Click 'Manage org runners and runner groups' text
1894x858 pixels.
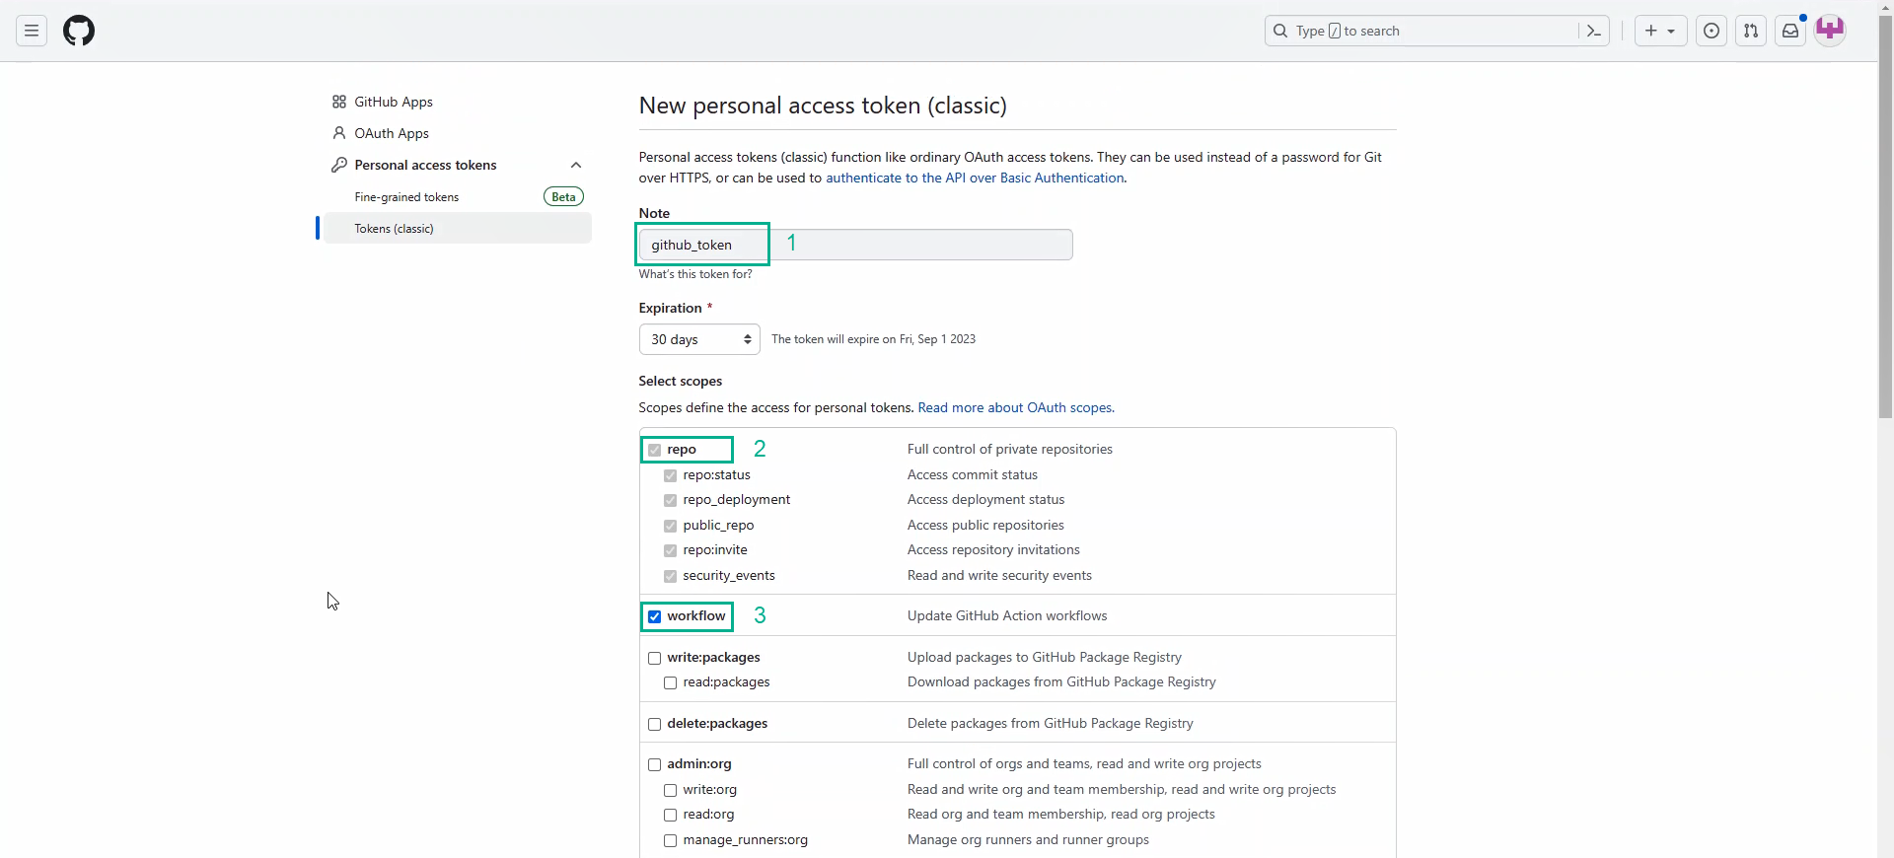coord(1028,839)
